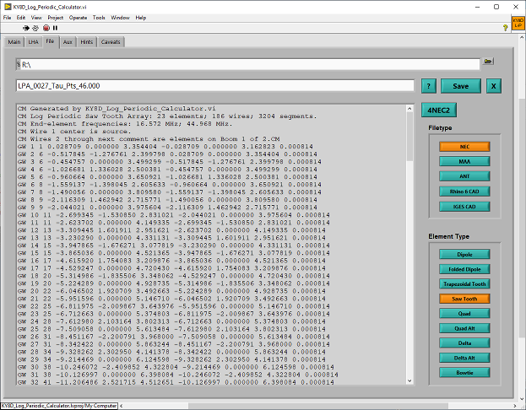This screenshot has height=410, width=526.
Task: Choose Bowtie element type
Action: (464, 372)
